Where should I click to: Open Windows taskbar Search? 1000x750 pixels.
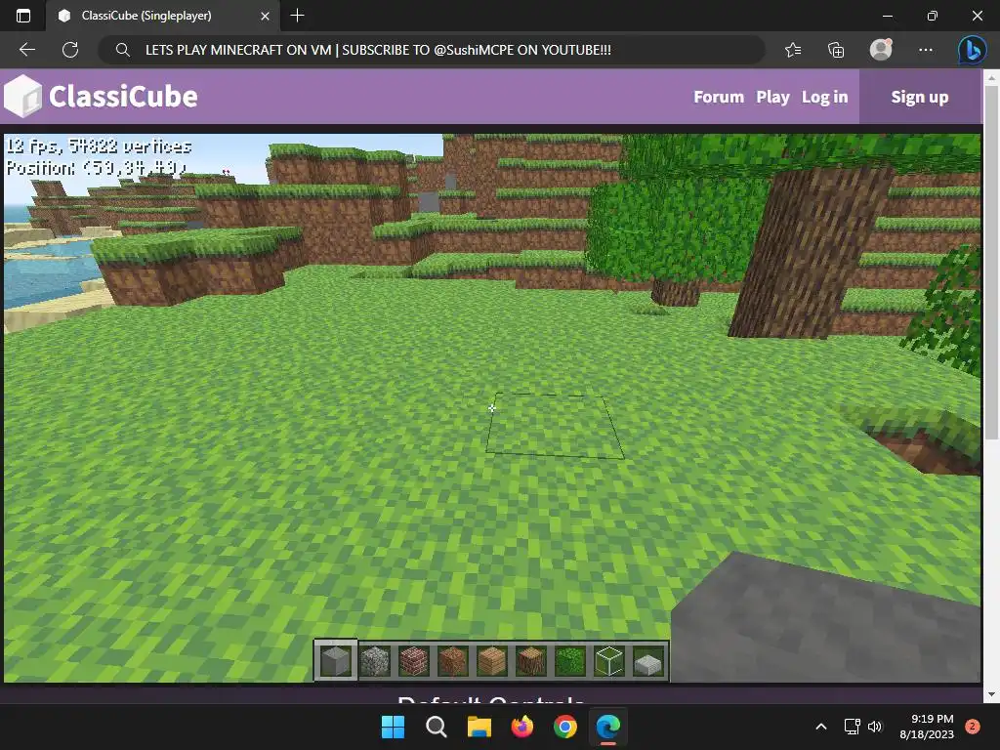point(437,727)
